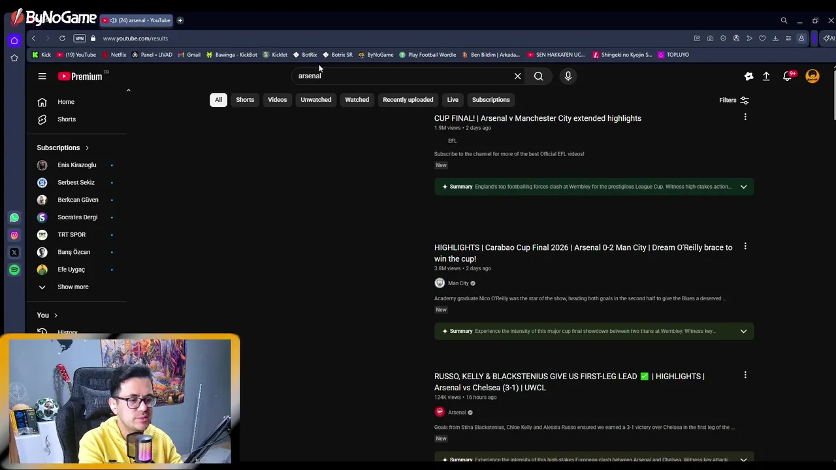Clear the search box with the X

click(517, 76)
